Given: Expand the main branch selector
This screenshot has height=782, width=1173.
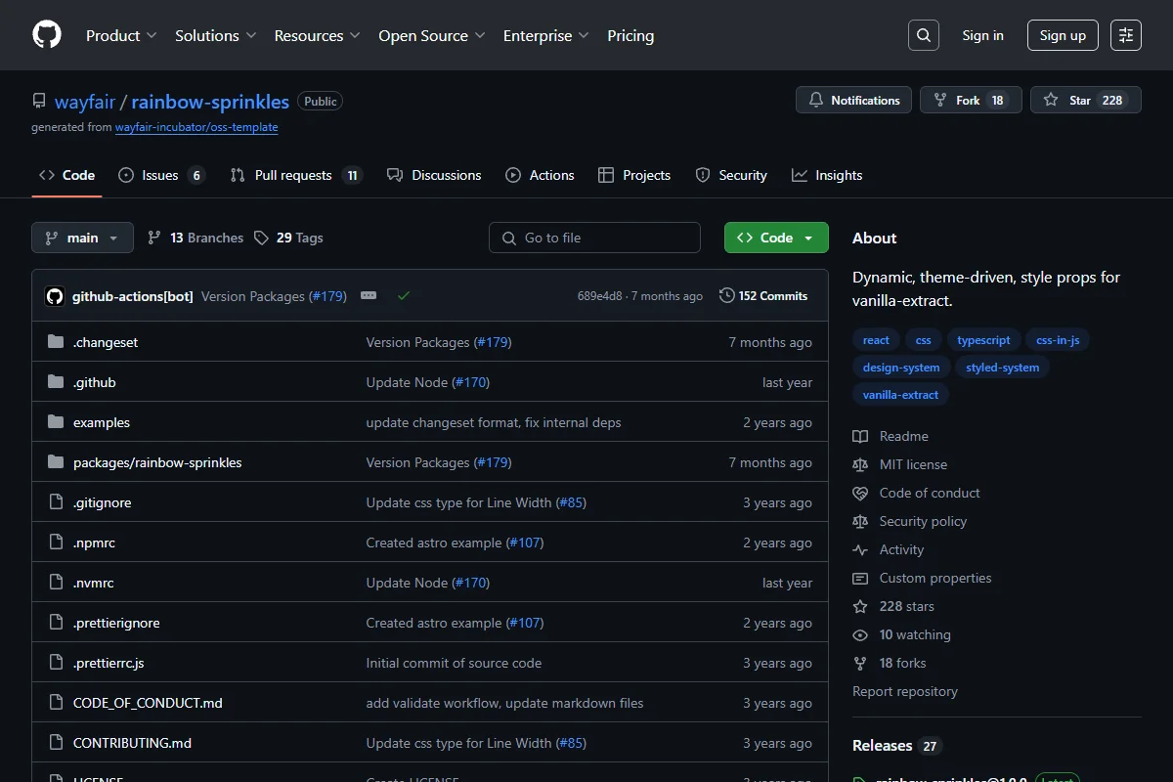Looking at the screenshot, I should click(x=82, y=238).
